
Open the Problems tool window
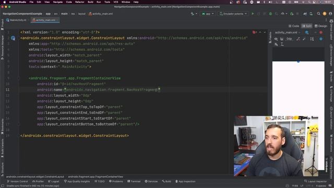pyautogui.click(x=116, y=181)
